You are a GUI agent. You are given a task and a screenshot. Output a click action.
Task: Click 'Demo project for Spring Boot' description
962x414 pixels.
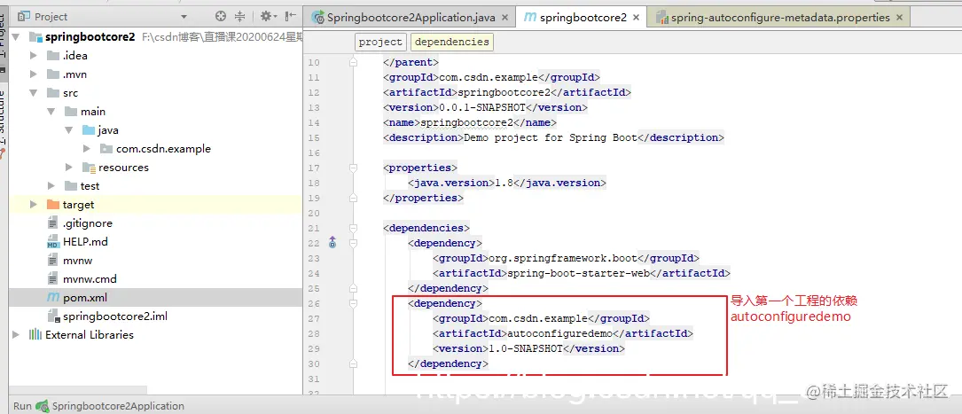click(x=551, y=137)
